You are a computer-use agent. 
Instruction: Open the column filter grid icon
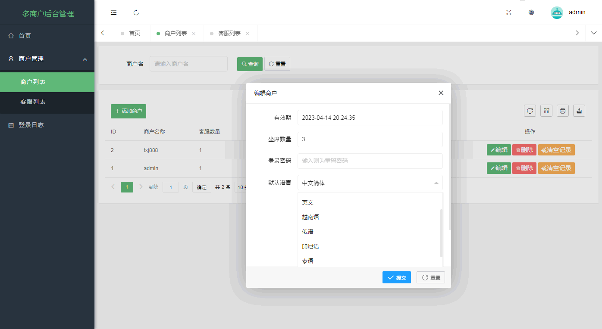546,111
